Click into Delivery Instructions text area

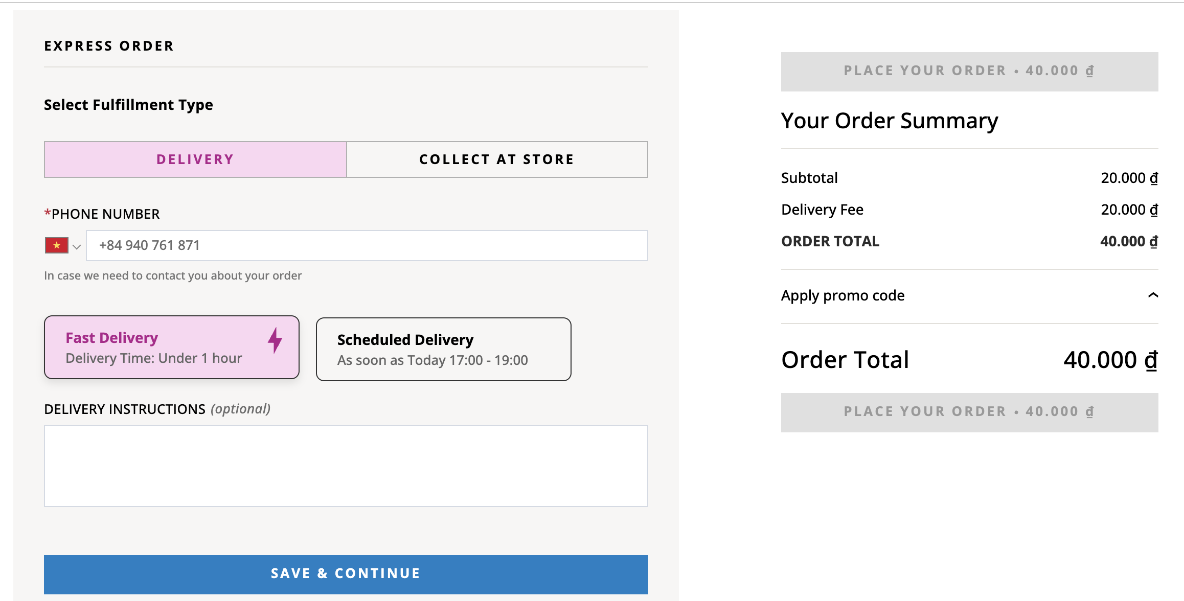pyautogui.click(x=346, y=466)
